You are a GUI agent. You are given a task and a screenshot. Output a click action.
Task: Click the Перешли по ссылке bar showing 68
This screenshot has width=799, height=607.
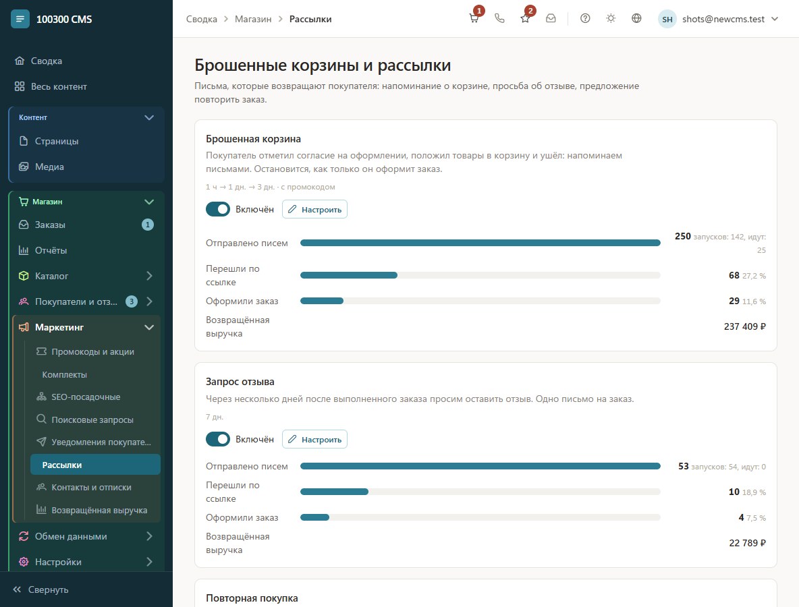[480, 275]
